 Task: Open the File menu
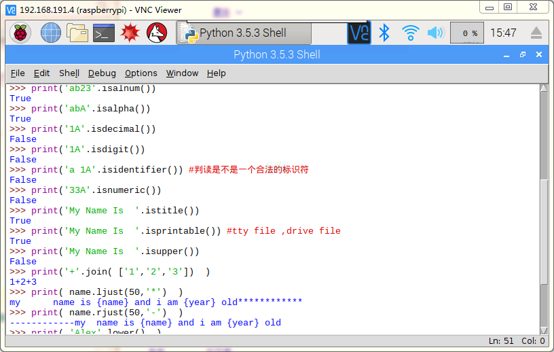point(18,73)
